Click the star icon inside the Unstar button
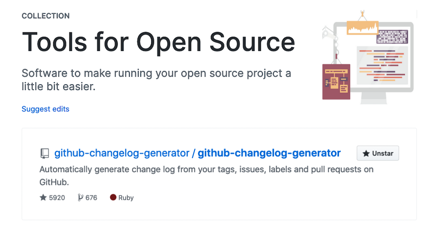The height and width of the screenshot is (227, 425). click(366, 154)
